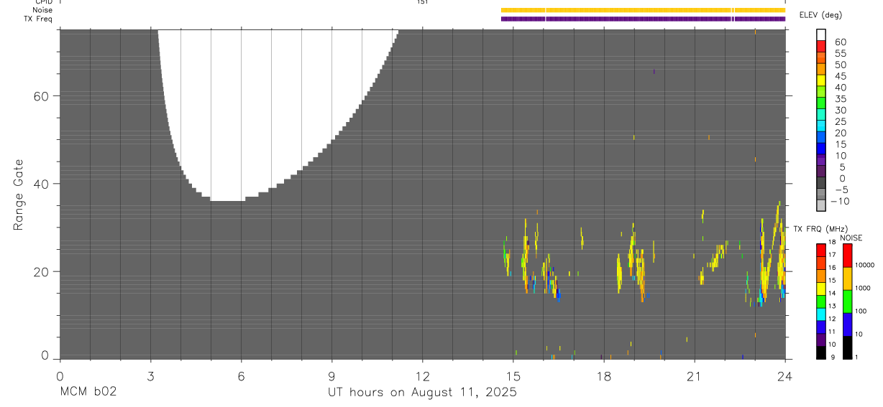Click the '24' tick on UT hours axis

click(785, 375)
